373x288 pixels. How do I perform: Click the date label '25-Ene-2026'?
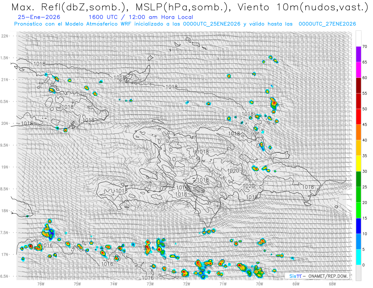point(39,17)
